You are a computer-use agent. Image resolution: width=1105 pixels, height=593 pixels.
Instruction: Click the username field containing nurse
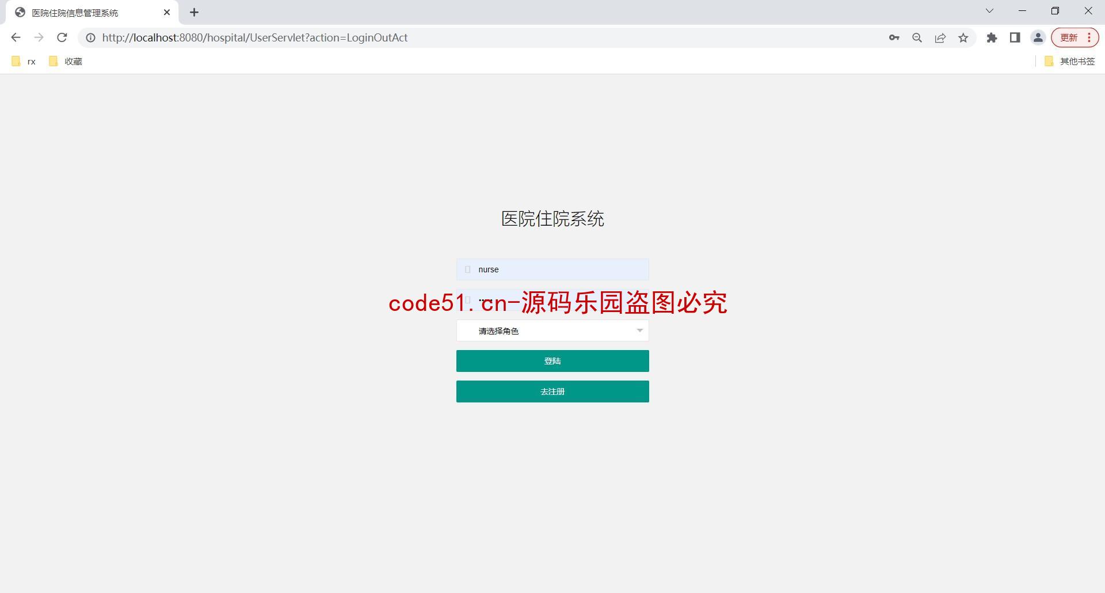click(552, 269)
